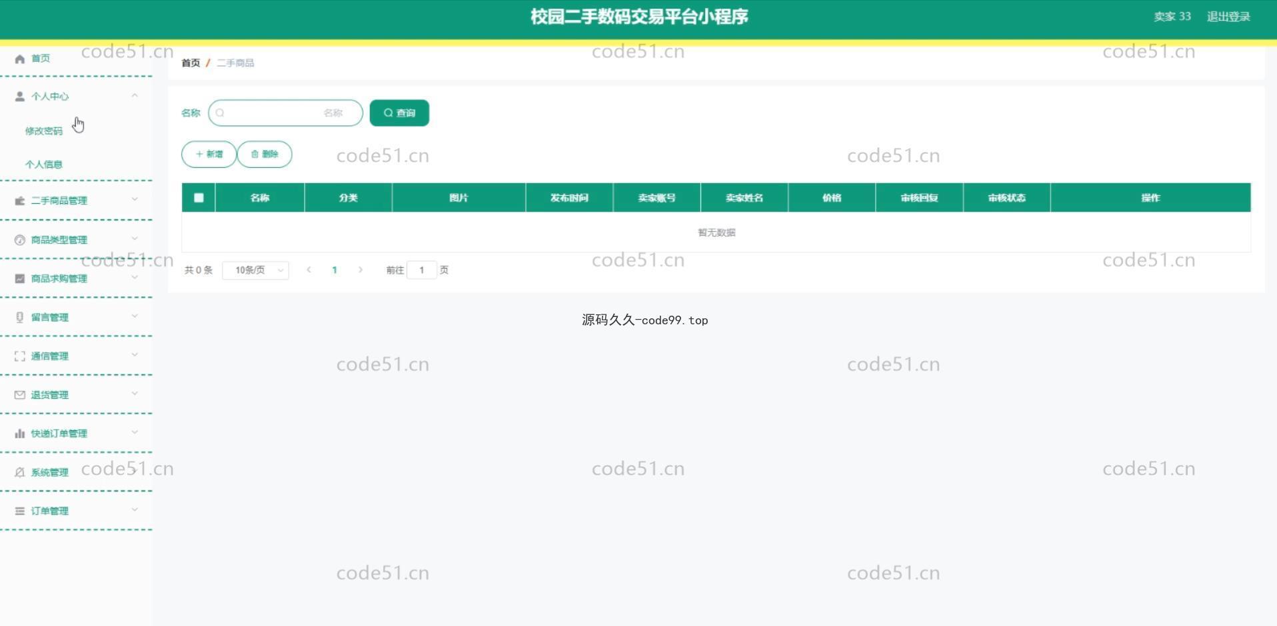This screenshot has width=1277, height=626.
Task: Expand the 订单管理 chevron
Action: (x=135, y=509)
